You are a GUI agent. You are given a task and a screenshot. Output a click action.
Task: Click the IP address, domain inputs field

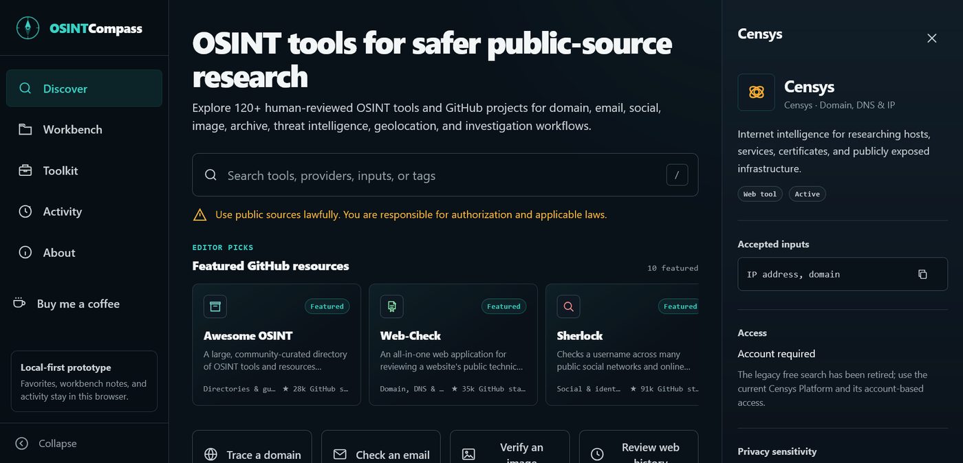[x=843, y=274]
